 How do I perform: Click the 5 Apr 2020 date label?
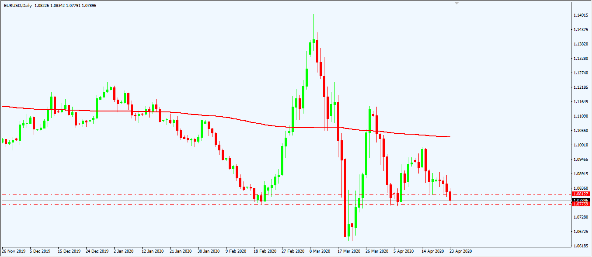pyautogui.click(x=404, y=251)
